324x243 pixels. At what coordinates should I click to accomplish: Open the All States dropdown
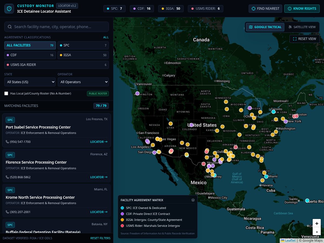pyautogui.click(x=30, y=82)
